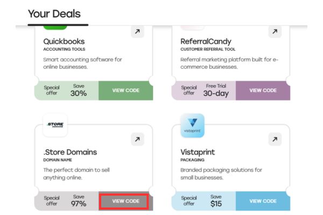The image size is (323, 215).
Task: Click the .Store Domains logo
Action: pos(54,126)
